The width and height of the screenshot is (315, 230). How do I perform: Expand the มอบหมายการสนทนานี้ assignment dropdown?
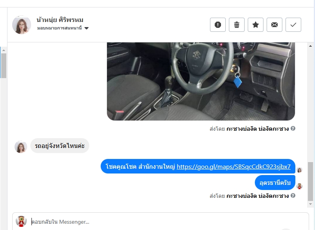pos(63,28)
